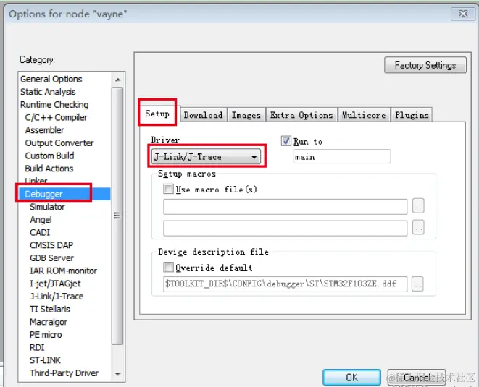This screenshot has width=479, height=387.
Task: Open the Extra Options tab
Action: [301, 115]
